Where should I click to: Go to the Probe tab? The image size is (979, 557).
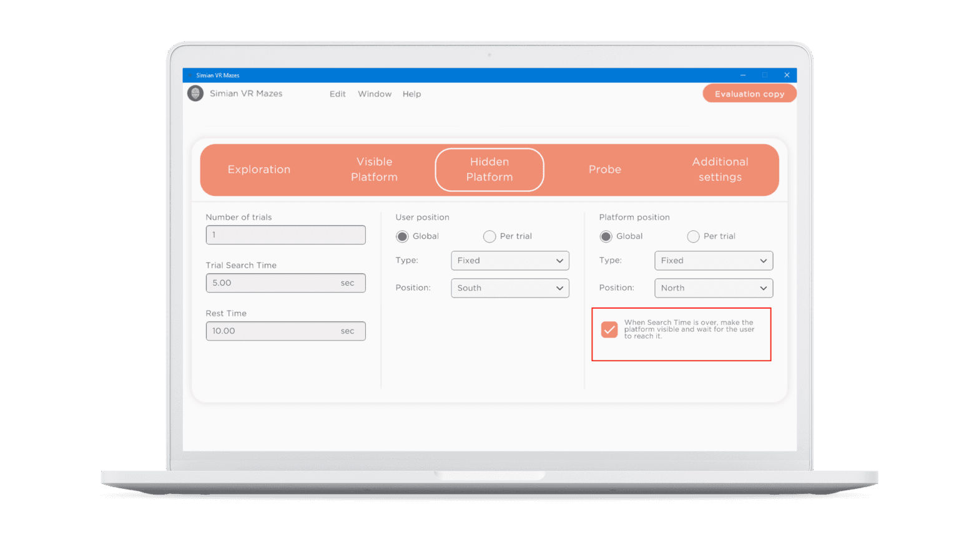[x=604, y=170]
